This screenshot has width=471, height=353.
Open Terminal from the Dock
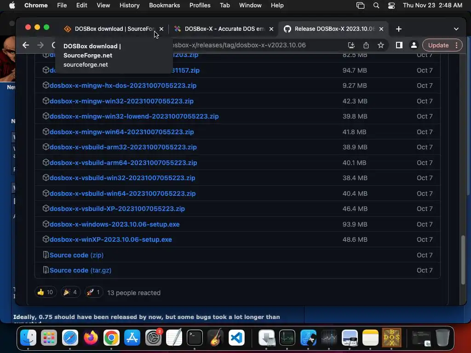pyautogui.click(x=195, y=338)
